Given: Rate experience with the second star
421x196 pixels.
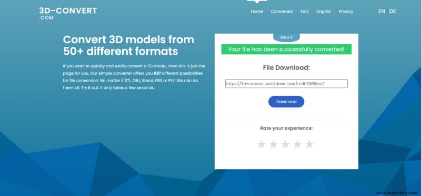Looking at the screenshot, I should coord(273,144).
